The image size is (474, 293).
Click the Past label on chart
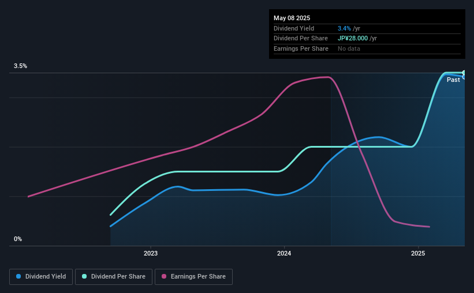coord(453,80)
